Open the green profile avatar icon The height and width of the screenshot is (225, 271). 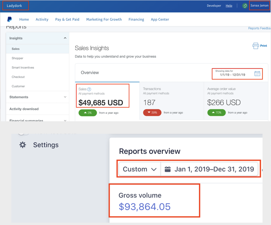click(245, 6)
